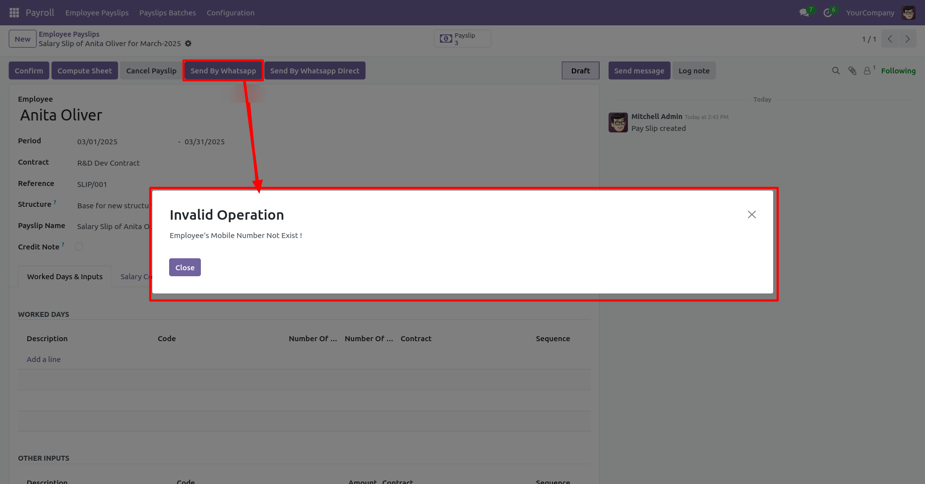Open Employee Payslips menu
Image resolution: width=925 pixels, height=484 pixels.
point(97,13)
